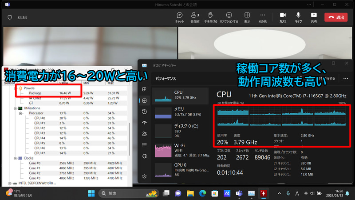Select the Wi-Fi performance entry
The image size is (355, 200).
click(x=181, y=150)
